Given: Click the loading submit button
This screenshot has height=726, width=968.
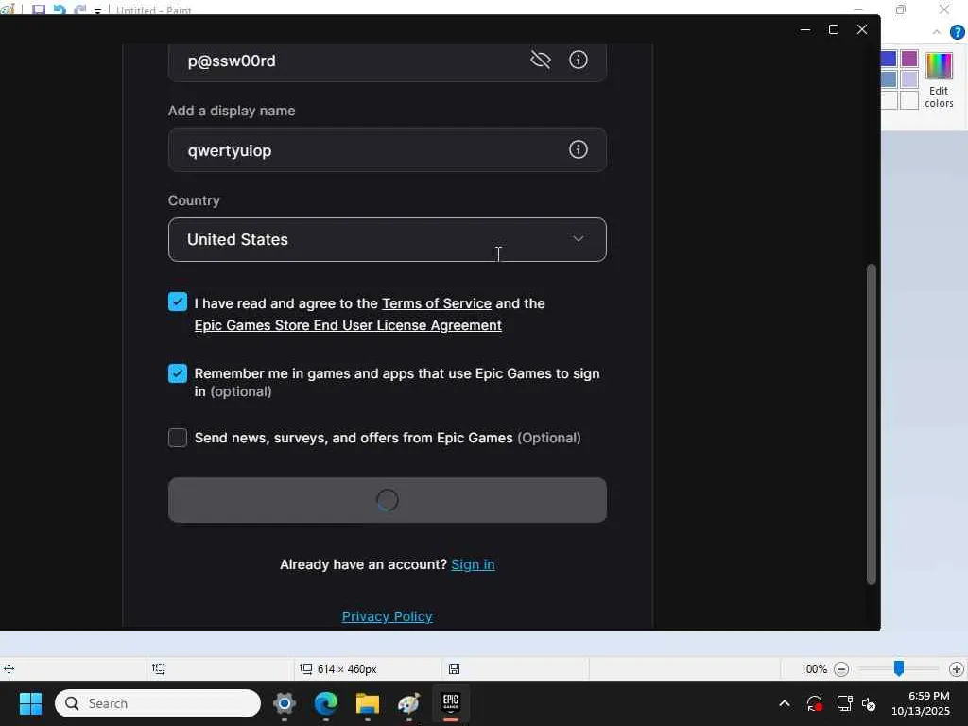Looking at the screenshot, I should click(387, 500).
